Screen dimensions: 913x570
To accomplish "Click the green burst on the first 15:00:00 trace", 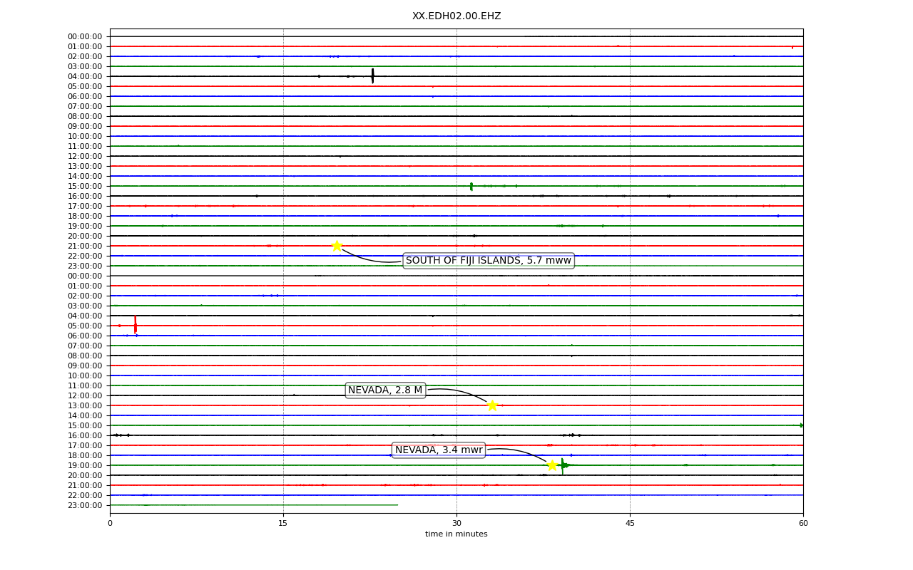I will pyautogui.click(x=471, y=186).
